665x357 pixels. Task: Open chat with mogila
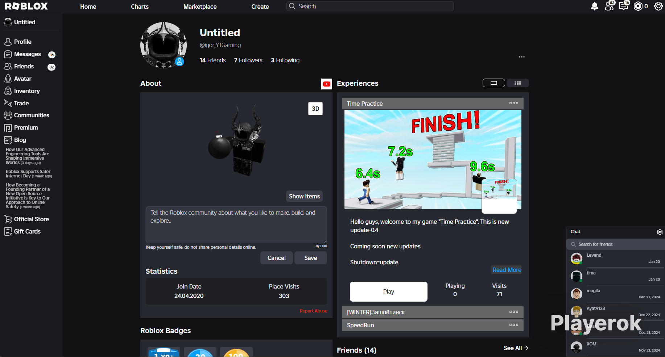(x=616, y=294)
